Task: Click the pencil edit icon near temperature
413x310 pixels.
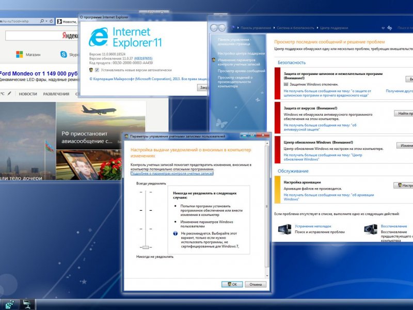Action: pos(9,94)
